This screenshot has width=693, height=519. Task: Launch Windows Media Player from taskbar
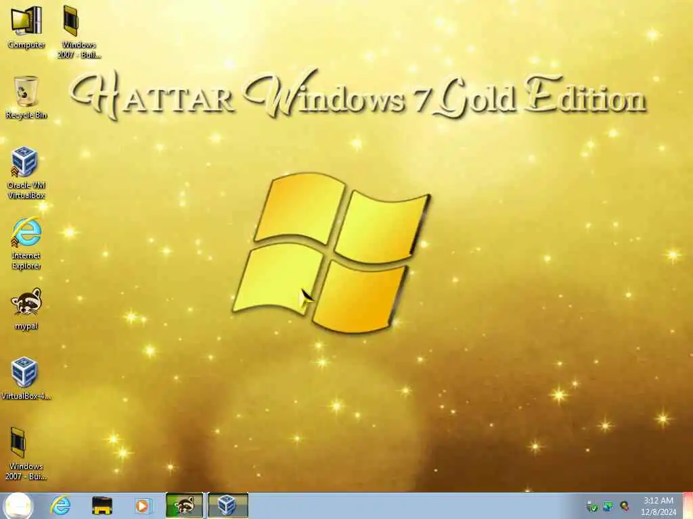(143, 505)
